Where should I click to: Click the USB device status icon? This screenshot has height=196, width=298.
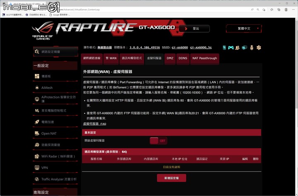(252, 48)
